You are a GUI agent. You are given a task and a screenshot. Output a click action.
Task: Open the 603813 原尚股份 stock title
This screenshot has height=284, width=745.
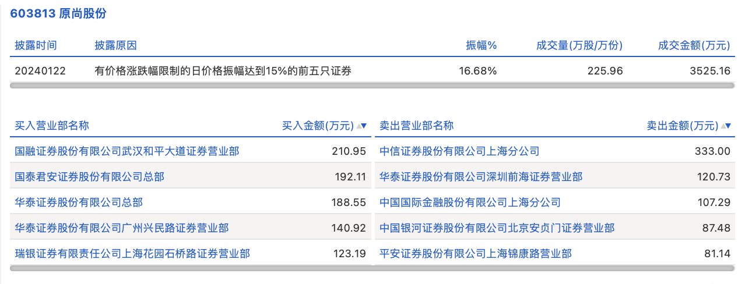click(x=58, y=14)
